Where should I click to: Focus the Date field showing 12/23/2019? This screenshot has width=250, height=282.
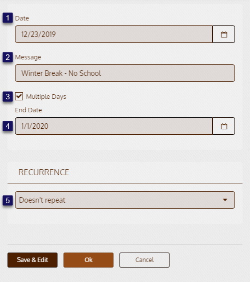[x=114, y=34]
